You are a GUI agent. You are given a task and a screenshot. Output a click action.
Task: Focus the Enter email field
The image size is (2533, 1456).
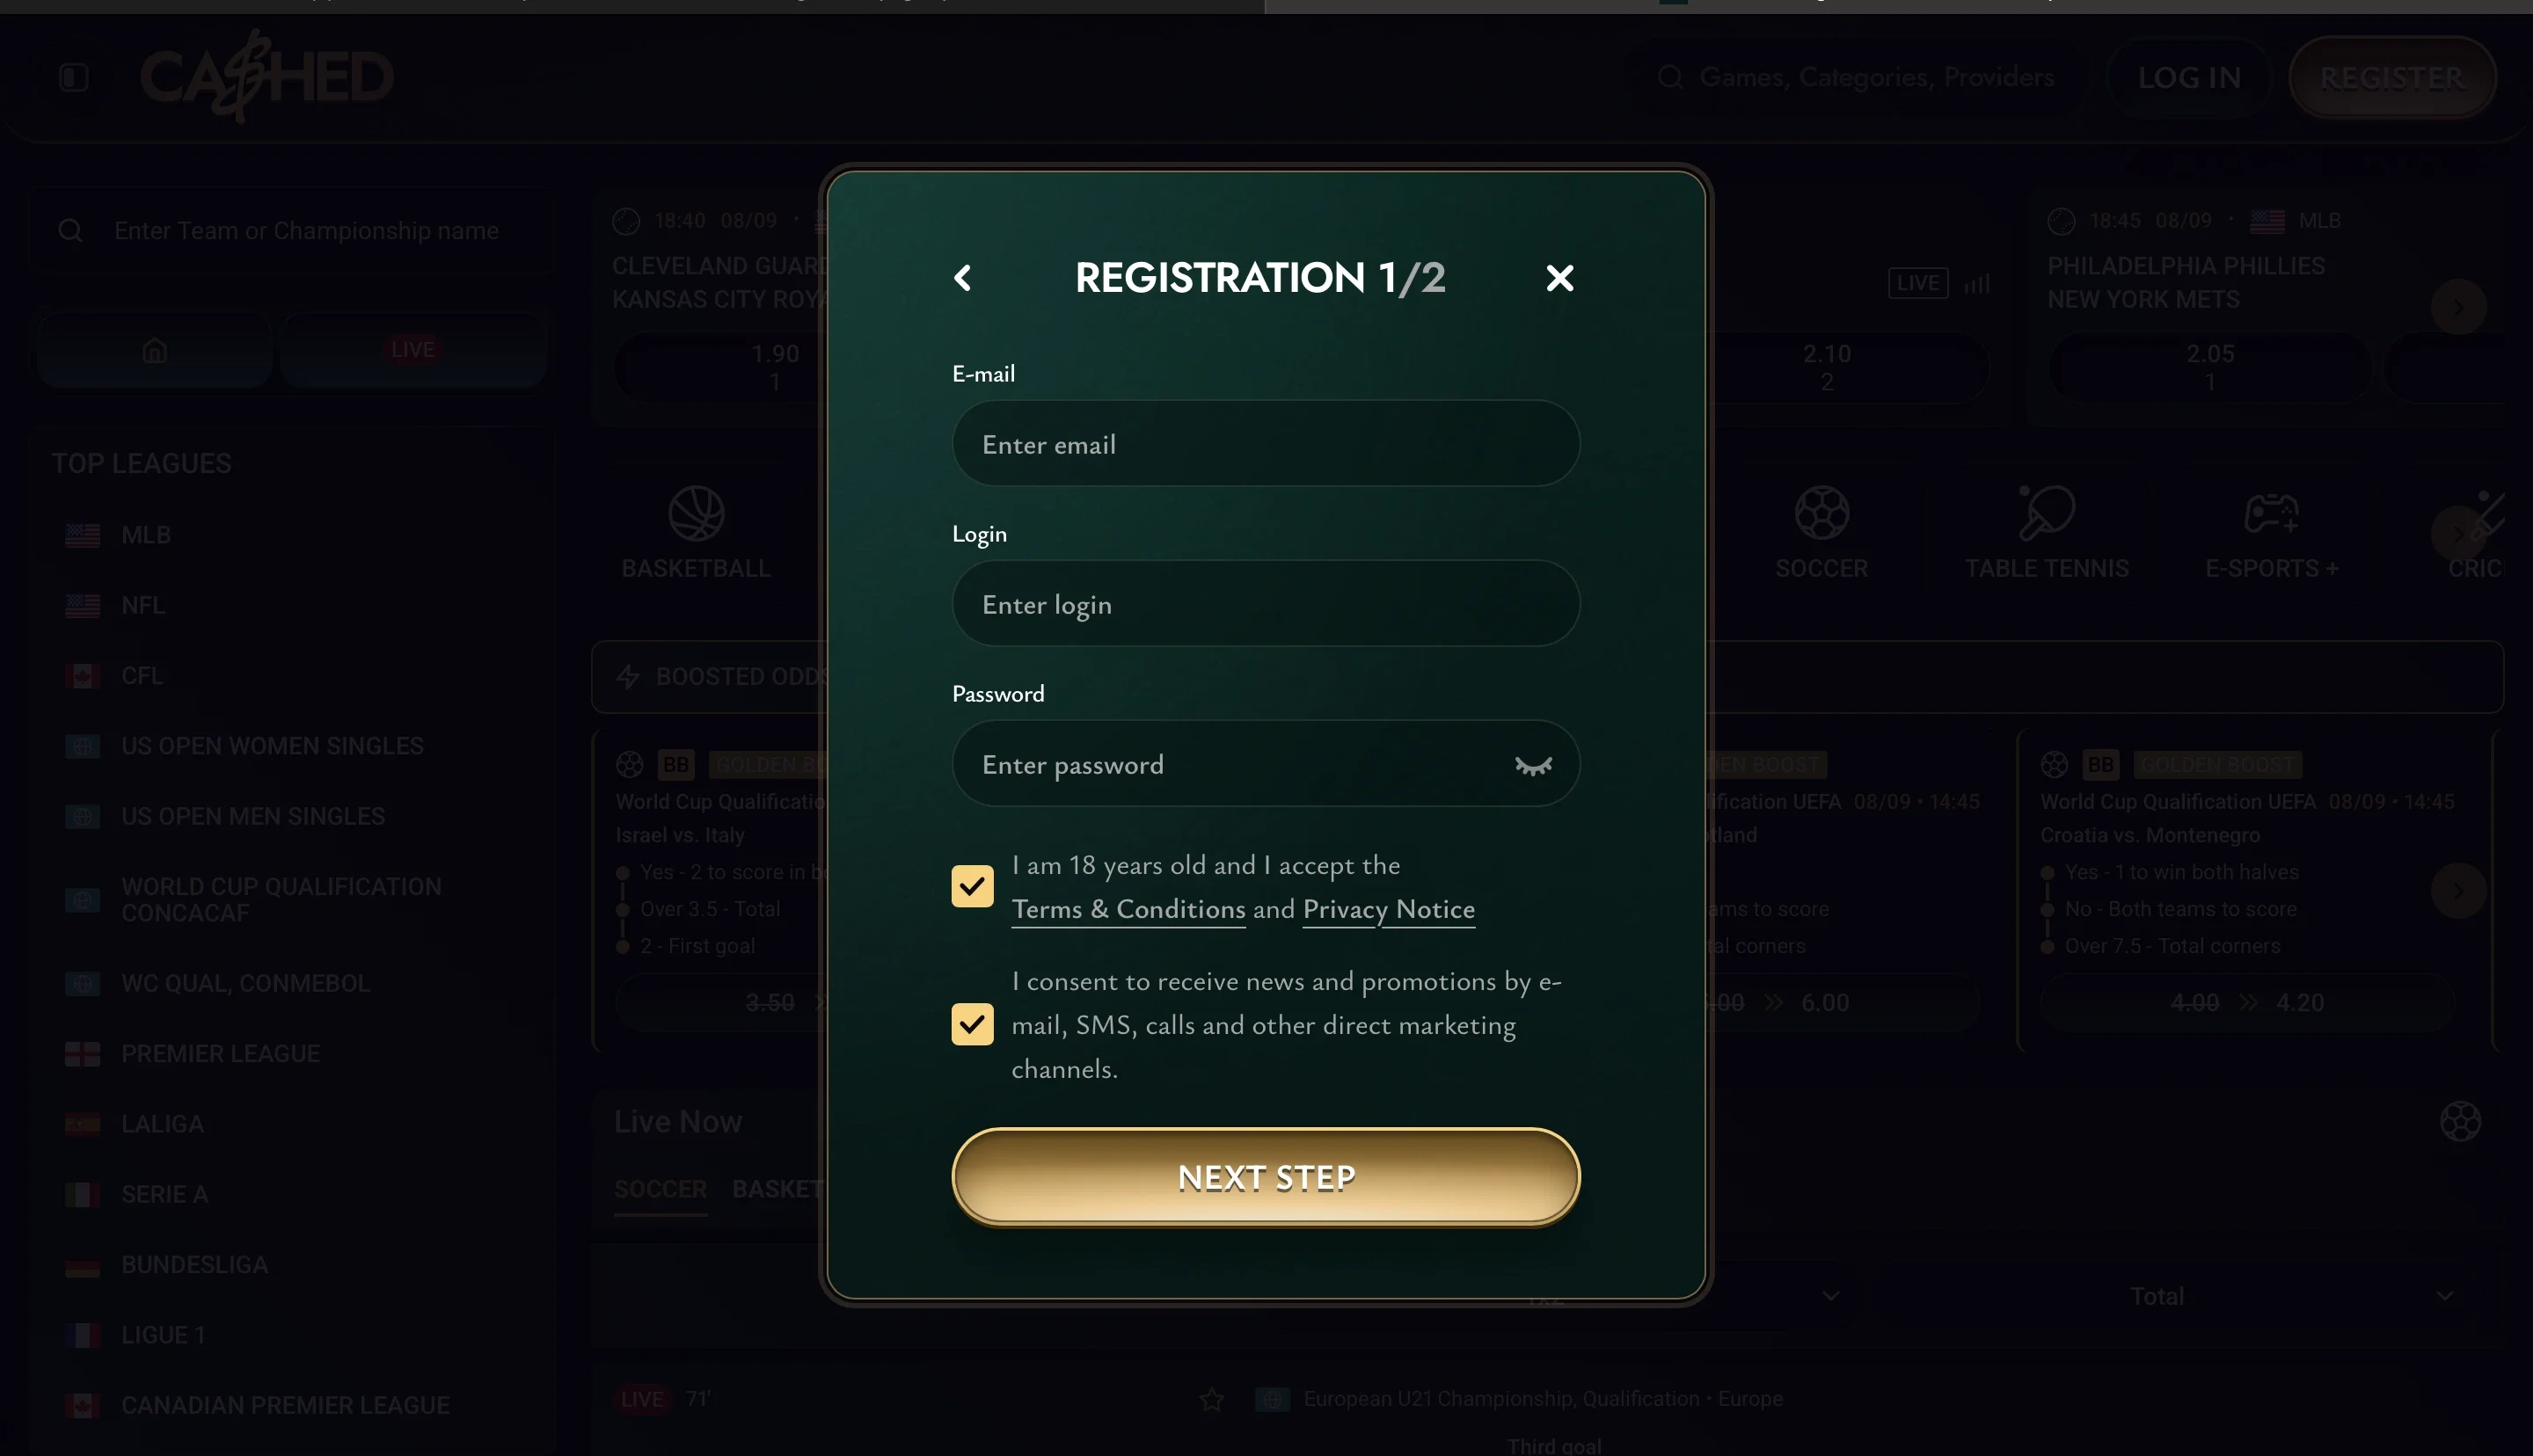pyautogui.click(x=1266, y=444)
